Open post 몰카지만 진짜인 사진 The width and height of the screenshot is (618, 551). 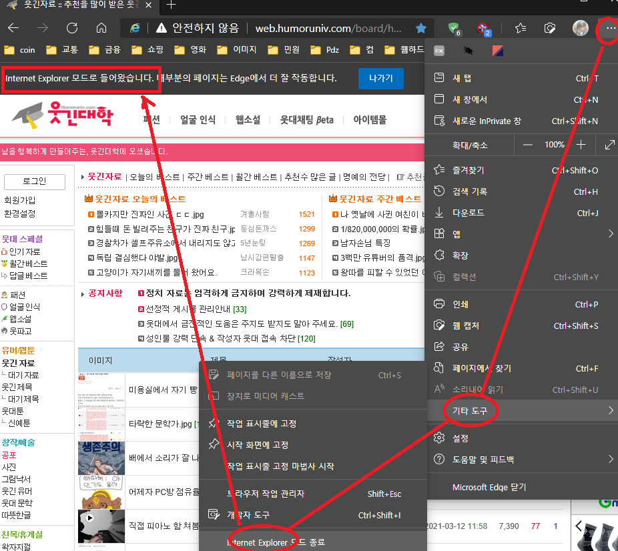(150, 215)
